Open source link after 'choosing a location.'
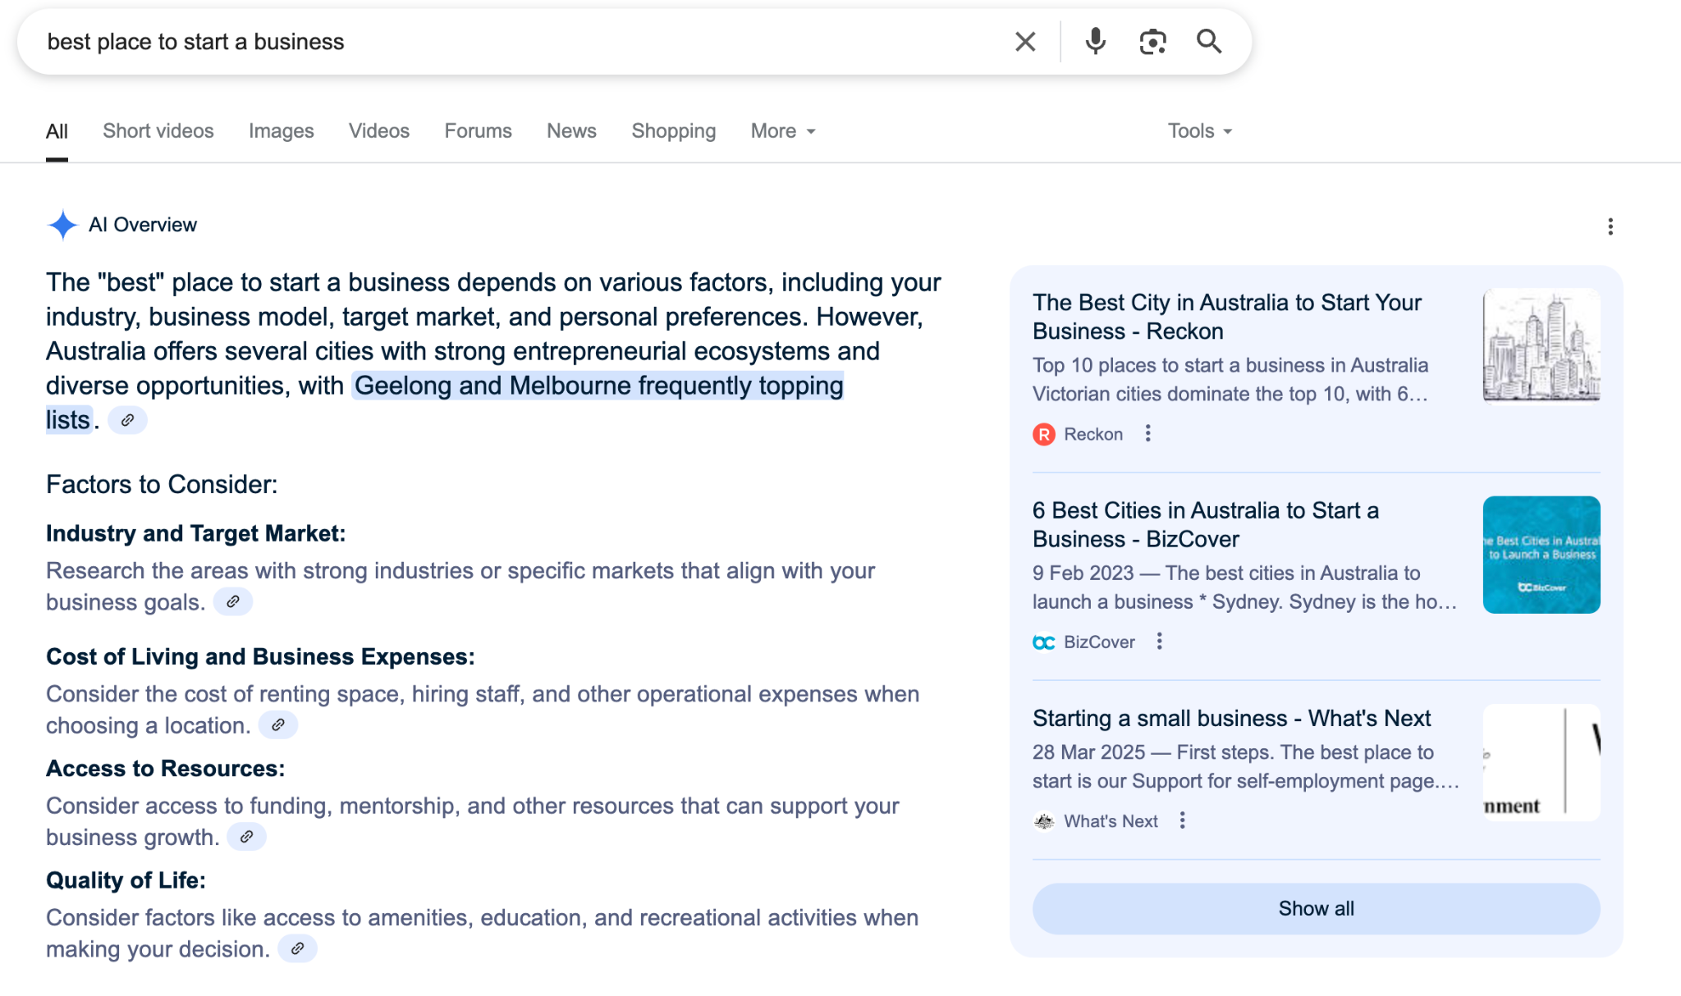The height and width of the screenshot is (996, 1681). coord(278,725)
